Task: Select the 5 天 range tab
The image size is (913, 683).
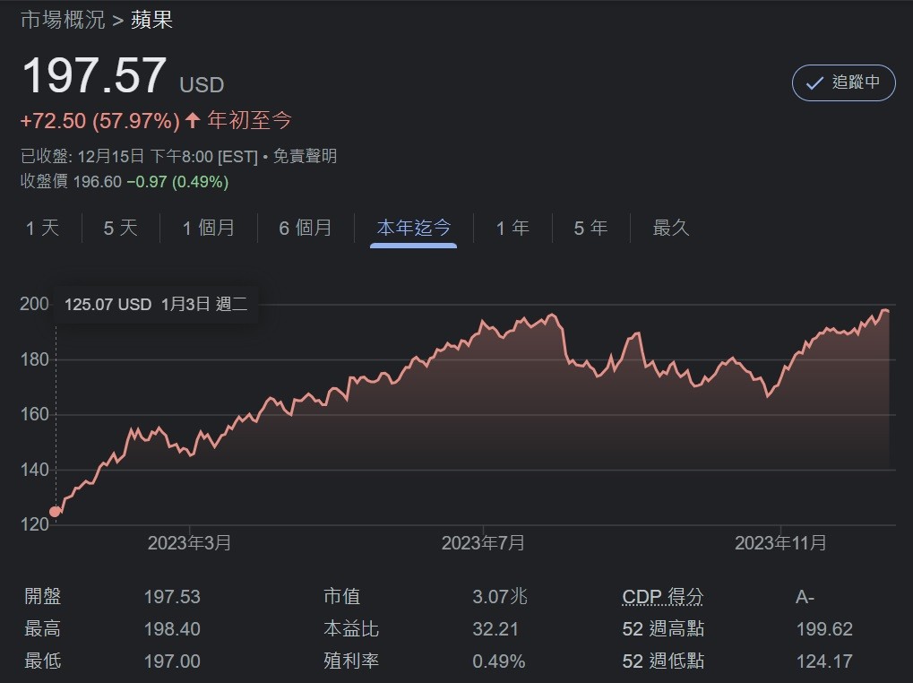Action: (121, 228)
